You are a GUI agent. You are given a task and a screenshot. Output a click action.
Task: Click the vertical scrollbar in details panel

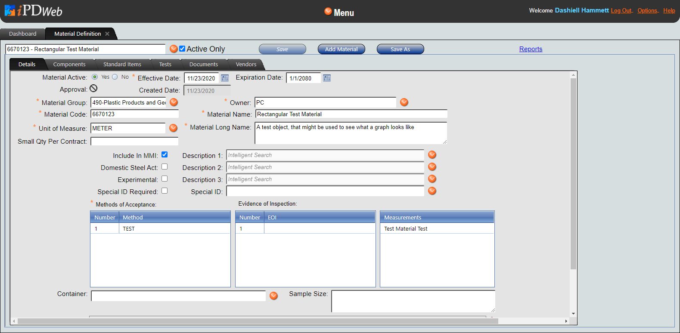coord(573,172)
